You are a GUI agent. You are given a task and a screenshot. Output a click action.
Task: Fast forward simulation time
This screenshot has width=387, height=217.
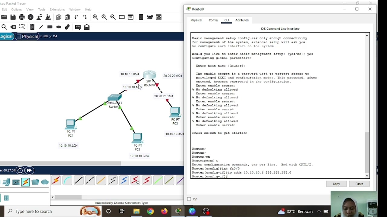click(x=29, y=170)
